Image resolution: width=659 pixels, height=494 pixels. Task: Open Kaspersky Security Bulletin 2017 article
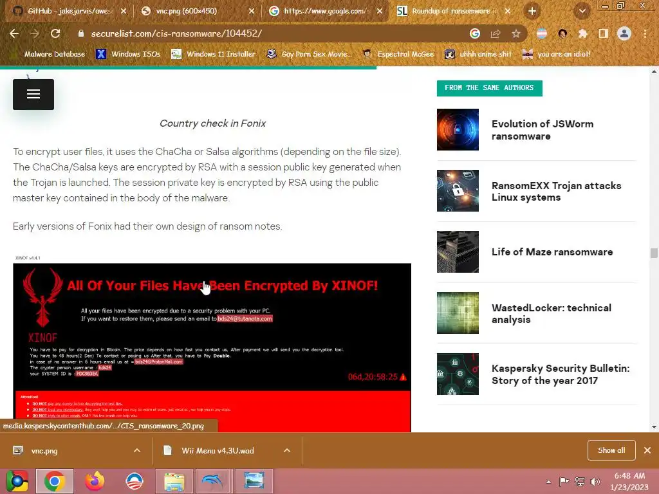tap(561, 374)
